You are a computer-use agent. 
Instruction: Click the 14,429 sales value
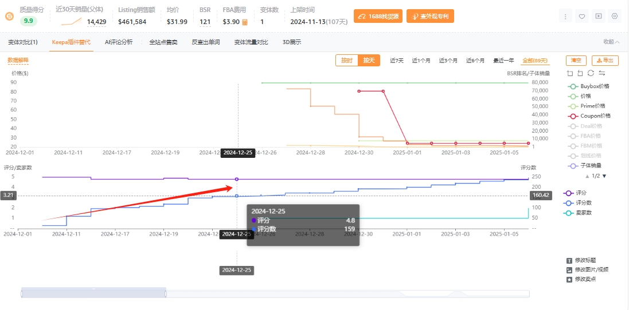pyautogui.click(x=97, y=22)
